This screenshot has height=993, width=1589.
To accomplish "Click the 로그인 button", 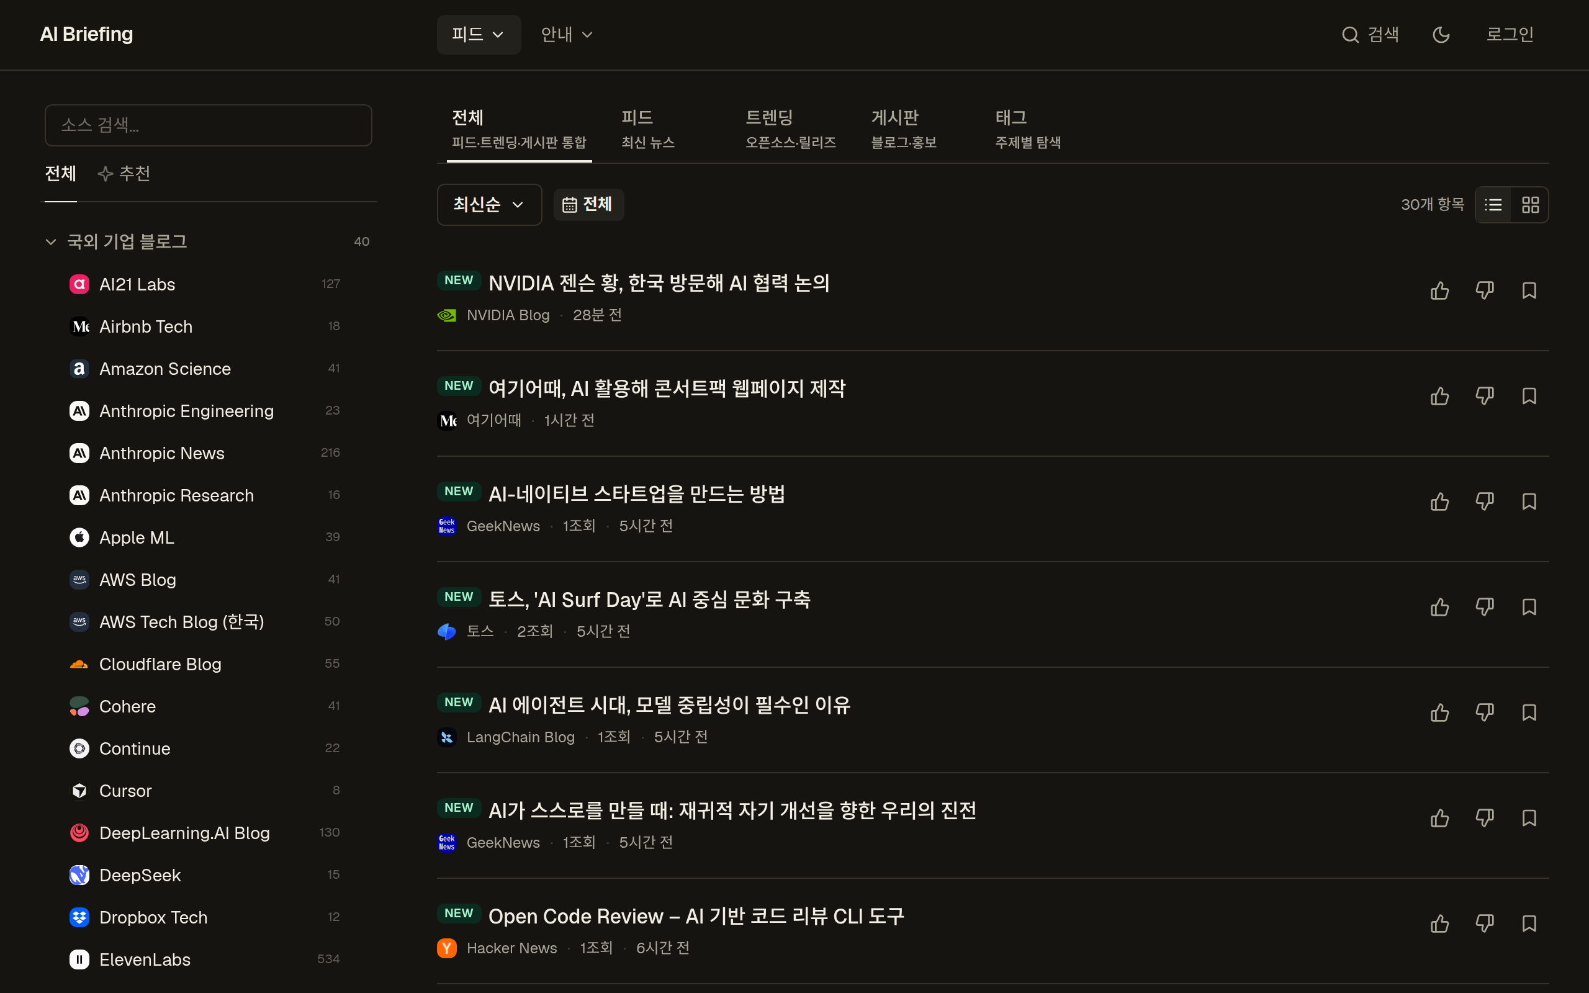I will tap(1510, 35).
